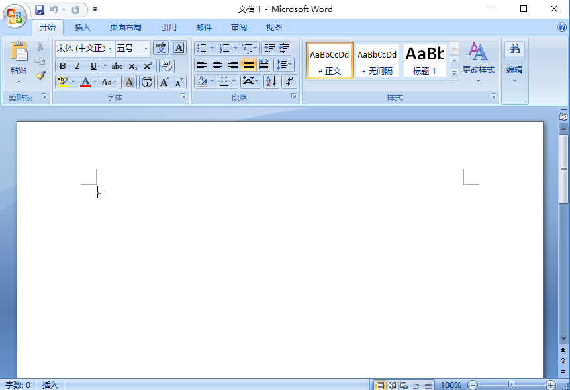The image size is (570, 390).
Task: Sort text with A-Z icon
Action: pyautogui.click(x=271, y=81)
